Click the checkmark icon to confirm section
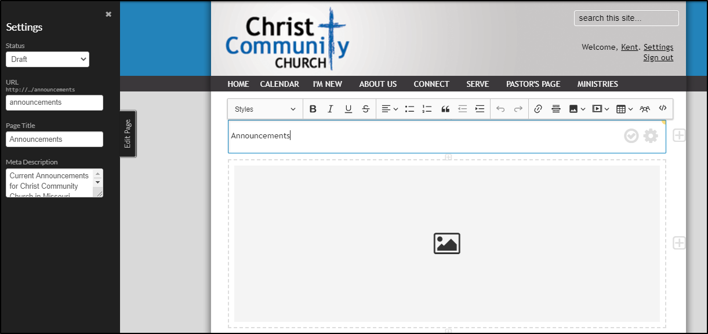Screen dimensions: 708x334 [631, 136]
